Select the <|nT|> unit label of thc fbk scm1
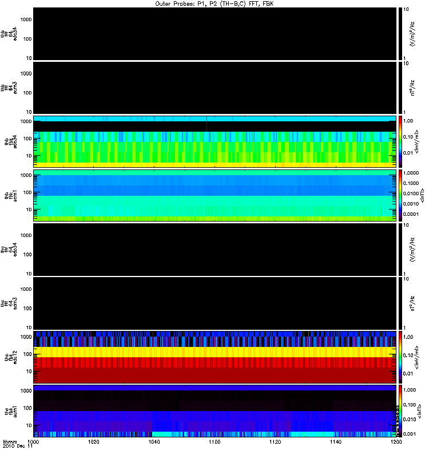 (420, 411)
